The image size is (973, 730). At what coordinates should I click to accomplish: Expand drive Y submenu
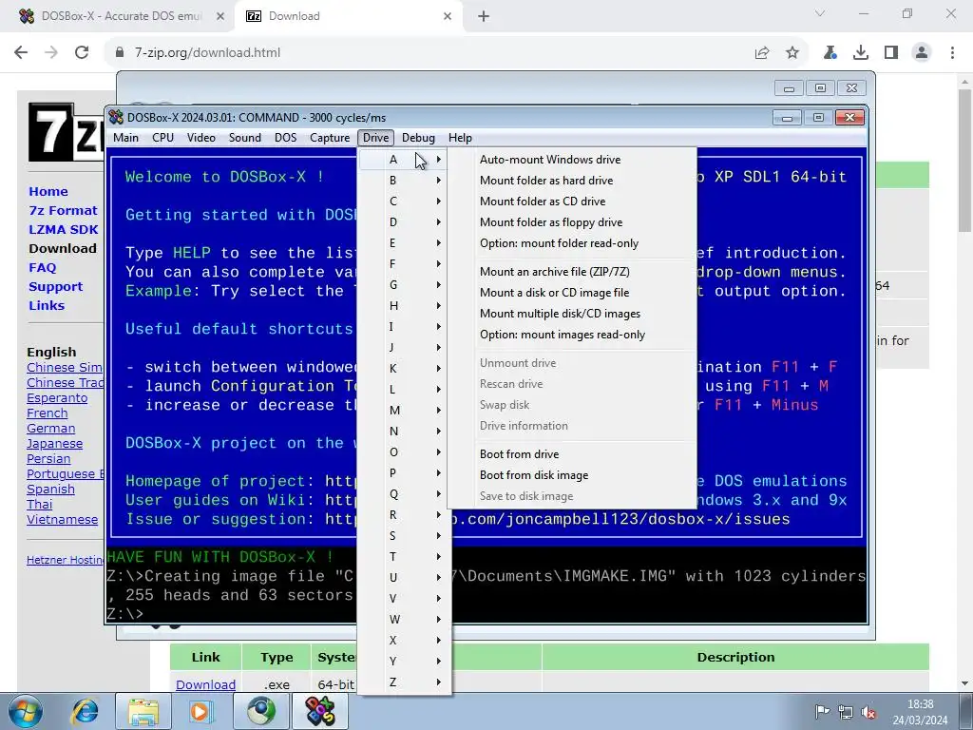click(x=405, y=662)
